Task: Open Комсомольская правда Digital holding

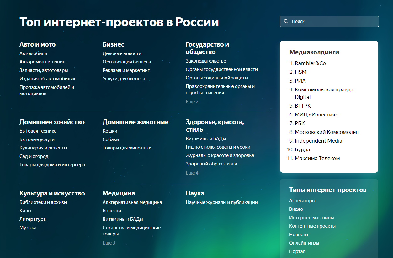Action: (x=324, y=93)
